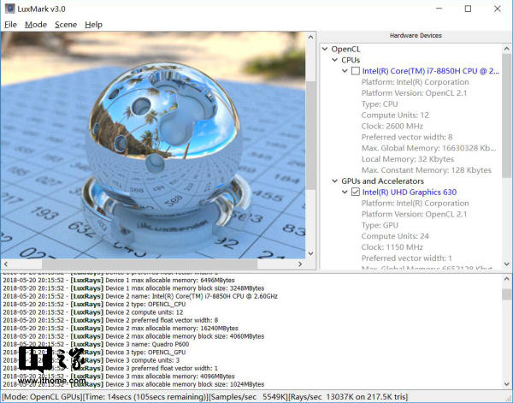Select the GPUs and Accelerators label

(382, 181)
